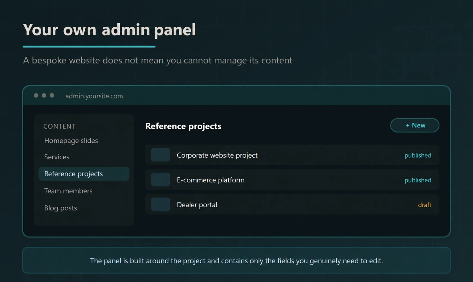Open the Dealer portal row
Image resolution: width=473 pixels, height=282 pixels.
(292, 204)
